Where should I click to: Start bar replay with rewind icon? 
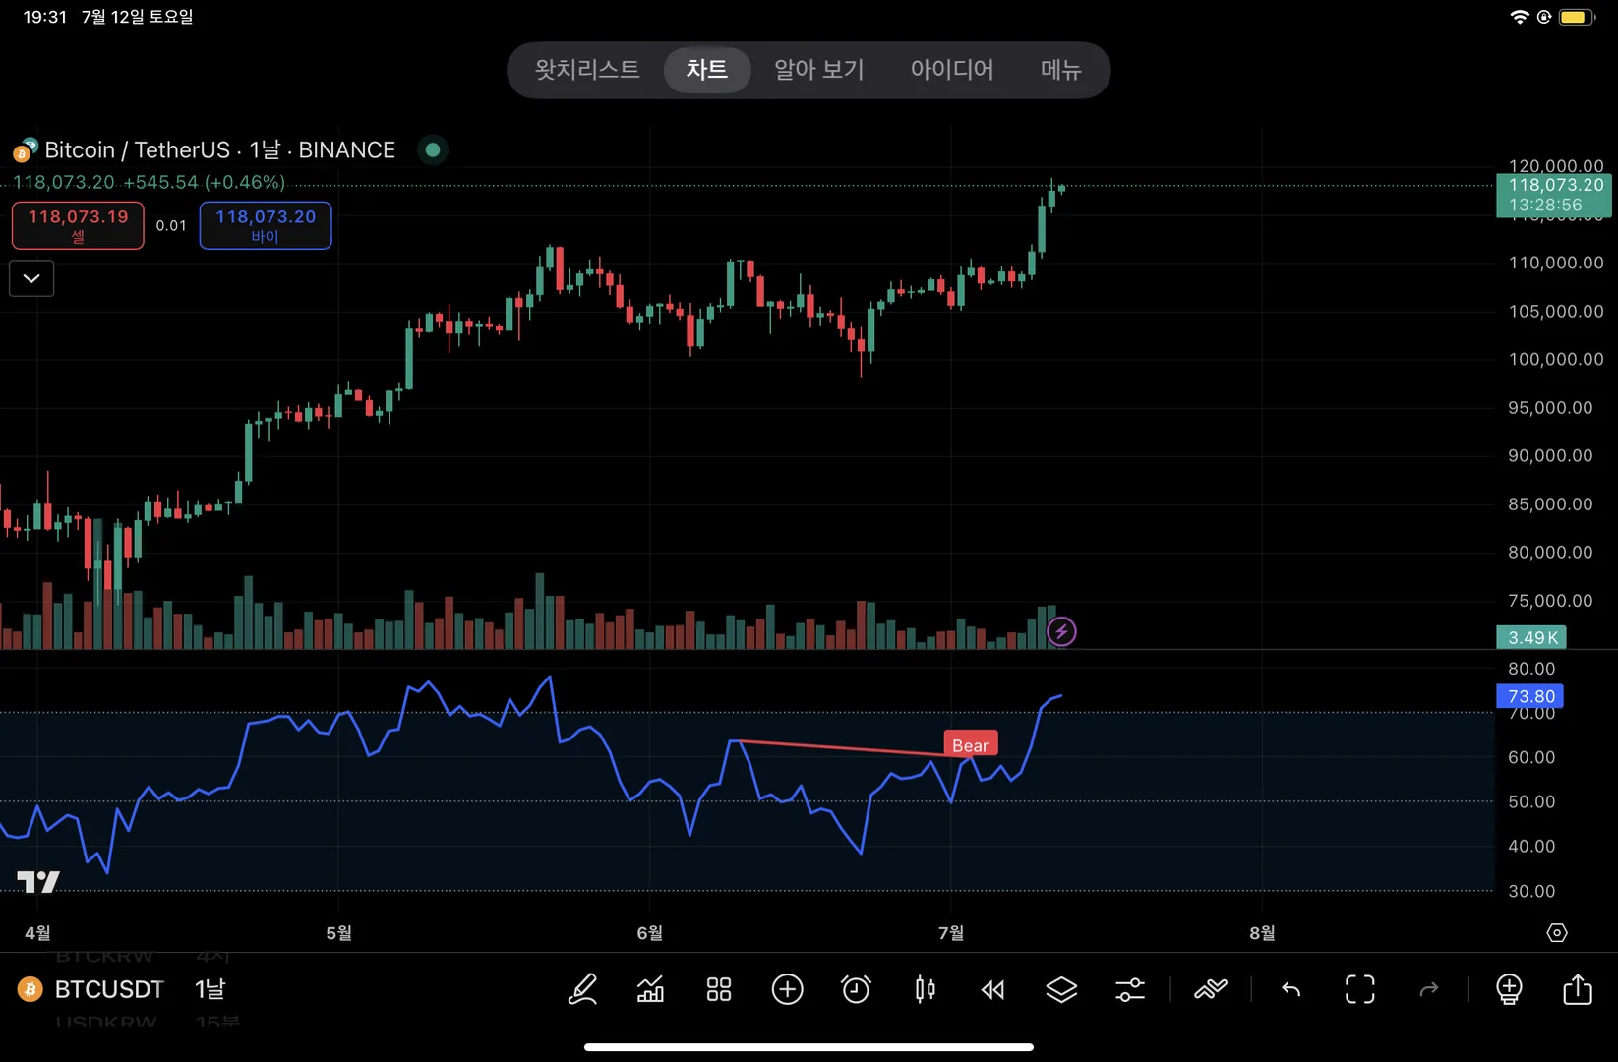tap(993, 989)
